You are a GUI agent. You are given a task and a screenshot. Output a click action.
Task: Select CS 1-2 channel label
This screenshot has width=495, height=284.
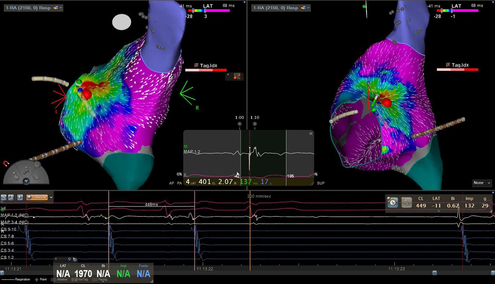(x=7, y=257)
